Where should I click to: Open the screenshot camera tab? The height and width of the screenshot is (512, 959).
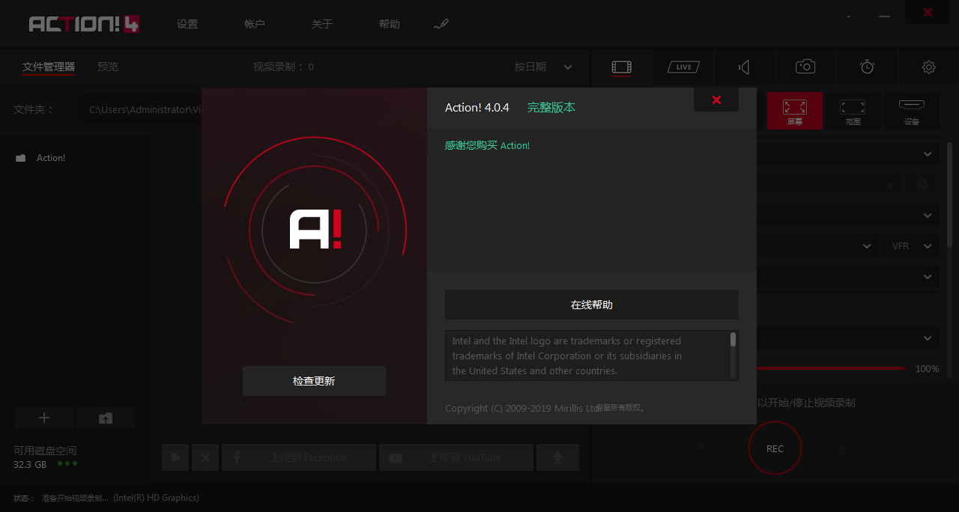click(805, 67)
